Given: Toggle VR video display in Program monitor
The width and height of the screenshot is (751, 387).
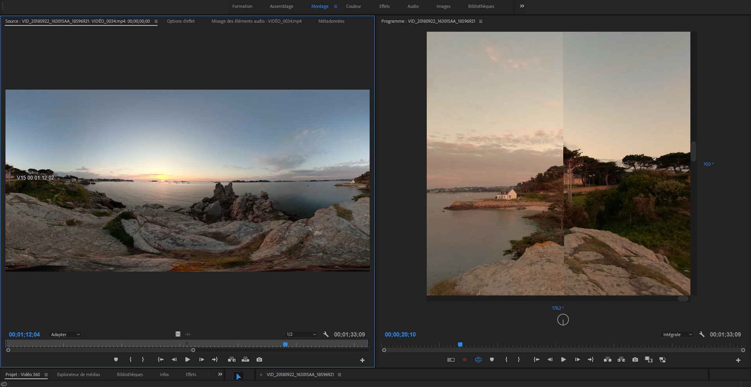Looking at the screenshot, I should [478, 360].
